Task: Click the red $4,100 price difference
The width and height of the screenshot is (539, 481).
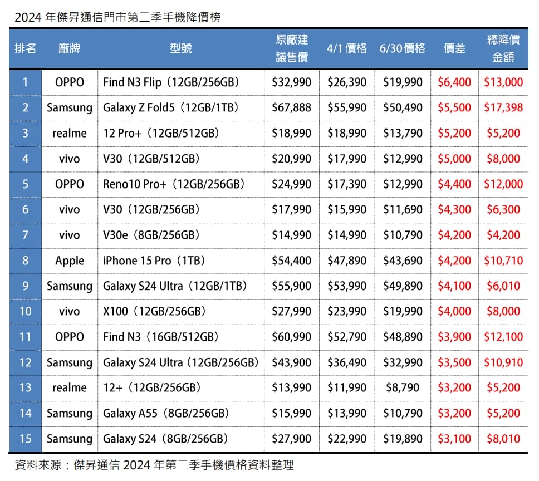Action: 454,286
